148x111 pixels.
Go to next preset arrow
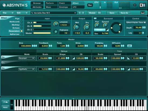coord(83,13)
